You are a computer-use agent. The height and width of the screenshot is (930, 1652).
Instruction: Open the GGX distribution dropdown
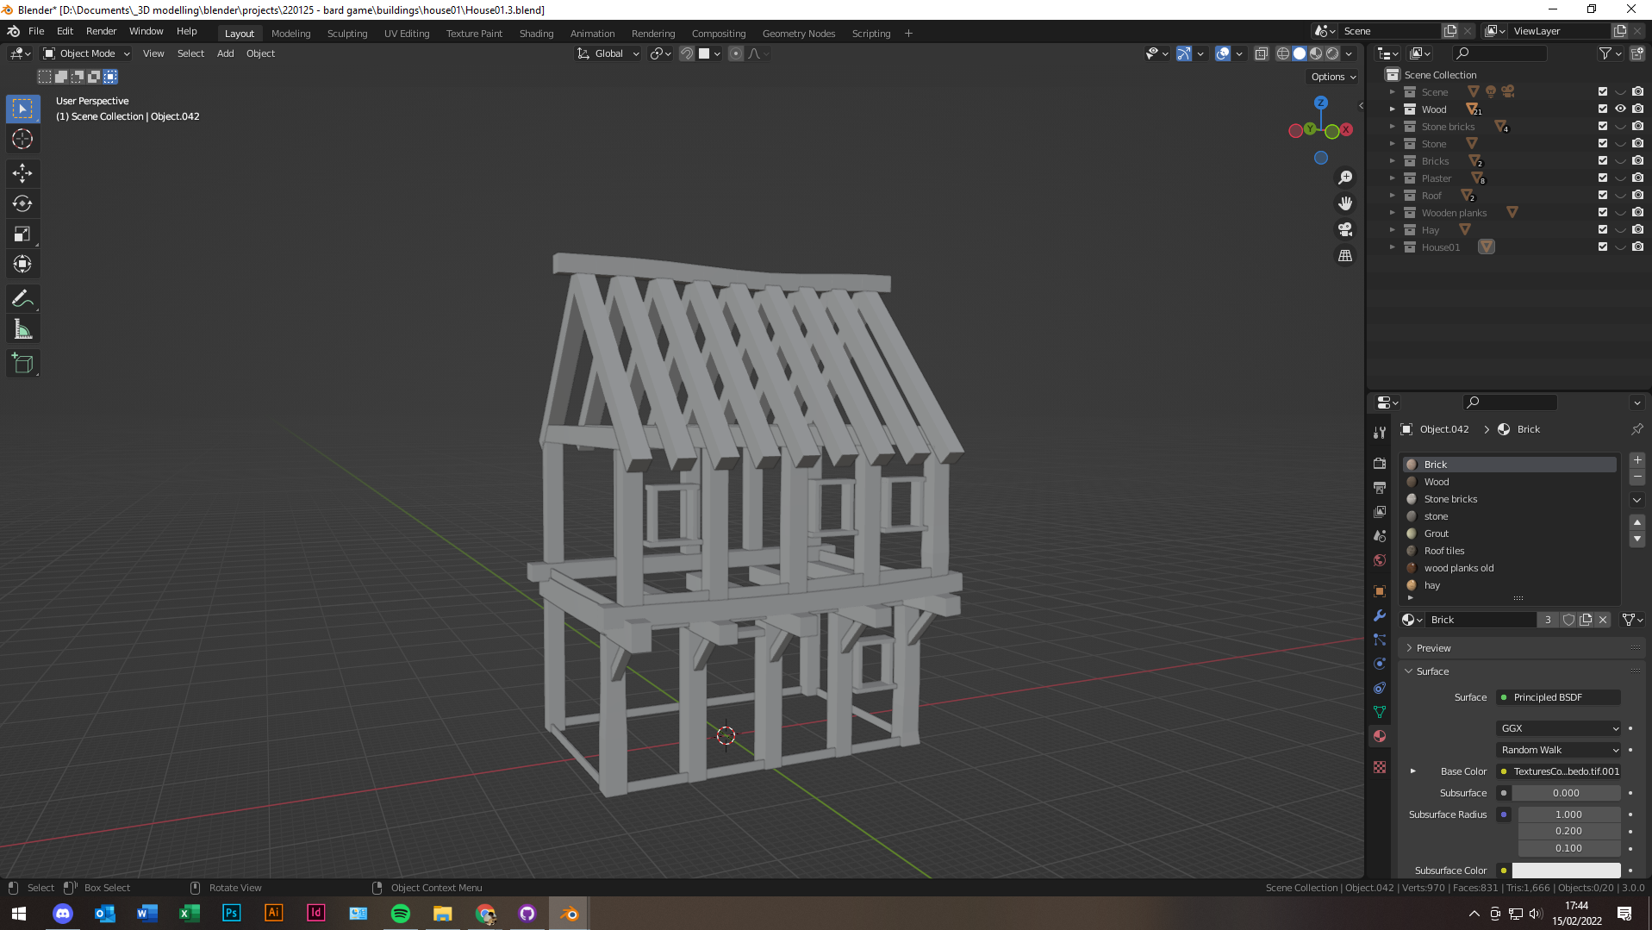tap(1560, 728)
